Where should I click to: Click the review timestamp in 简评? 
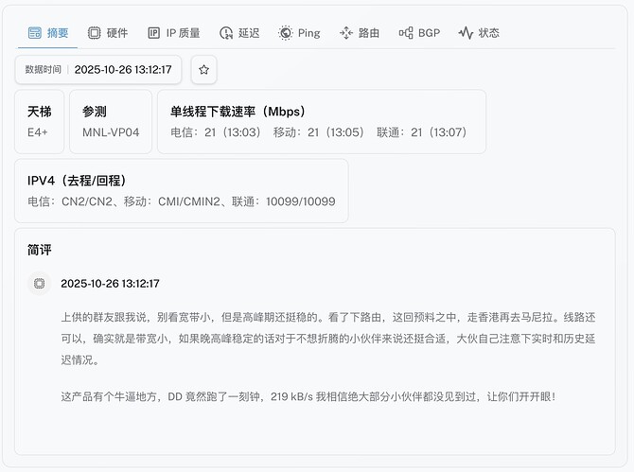[x=110, y=283]
